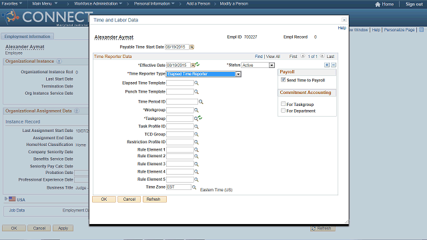Click the View All link
The height and width of the screenshot is (240, 427).
pos(273,56)
